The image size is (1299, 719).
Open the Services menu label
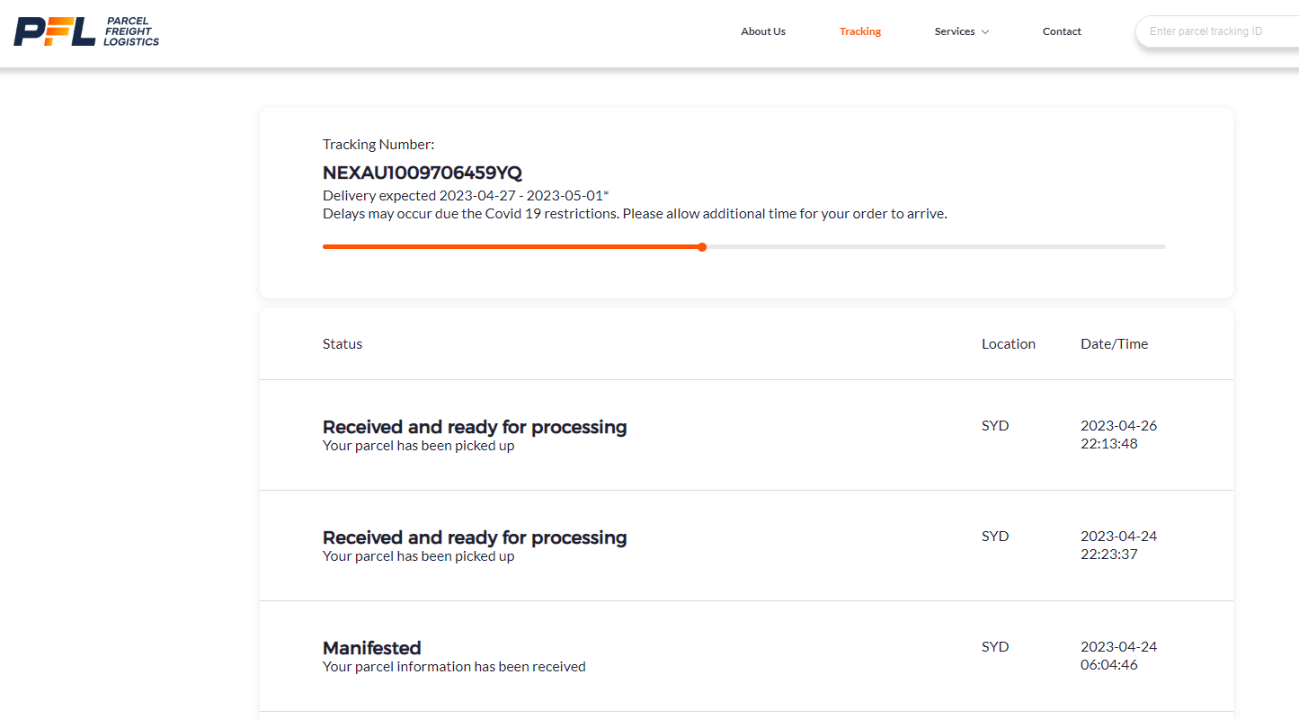(954, 31)
